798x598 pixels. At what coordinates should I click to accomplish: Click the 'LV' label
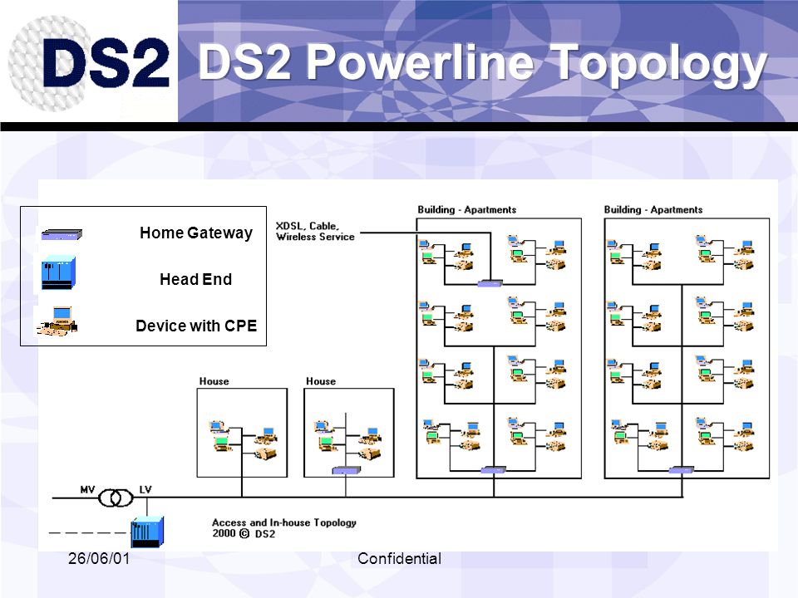click(145, 490)
